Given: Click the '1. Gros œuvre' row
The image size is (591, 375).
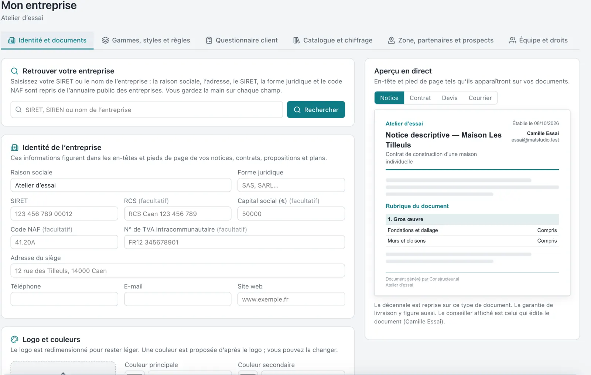Looking at the screenshot, I should (x=472, y=219).
